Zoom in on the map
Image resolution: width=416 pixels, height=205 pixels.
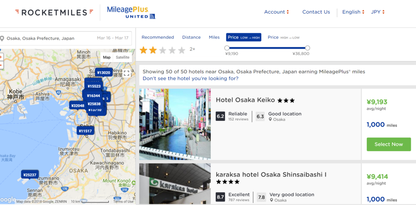[1, 57]
